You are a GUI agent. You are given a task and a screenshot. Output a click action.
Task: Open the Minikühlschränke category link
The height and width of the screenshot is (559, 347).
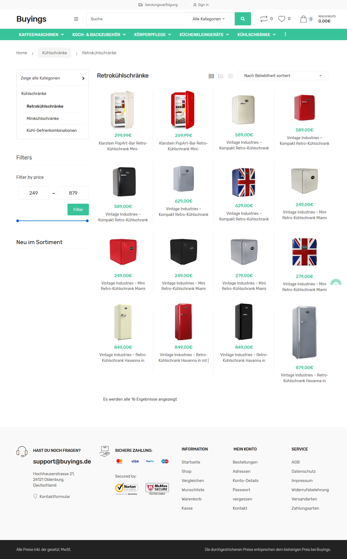click(43, 119)
